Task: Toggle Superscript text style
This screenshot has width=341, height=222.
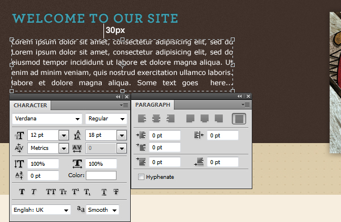Action: [76, 192]
